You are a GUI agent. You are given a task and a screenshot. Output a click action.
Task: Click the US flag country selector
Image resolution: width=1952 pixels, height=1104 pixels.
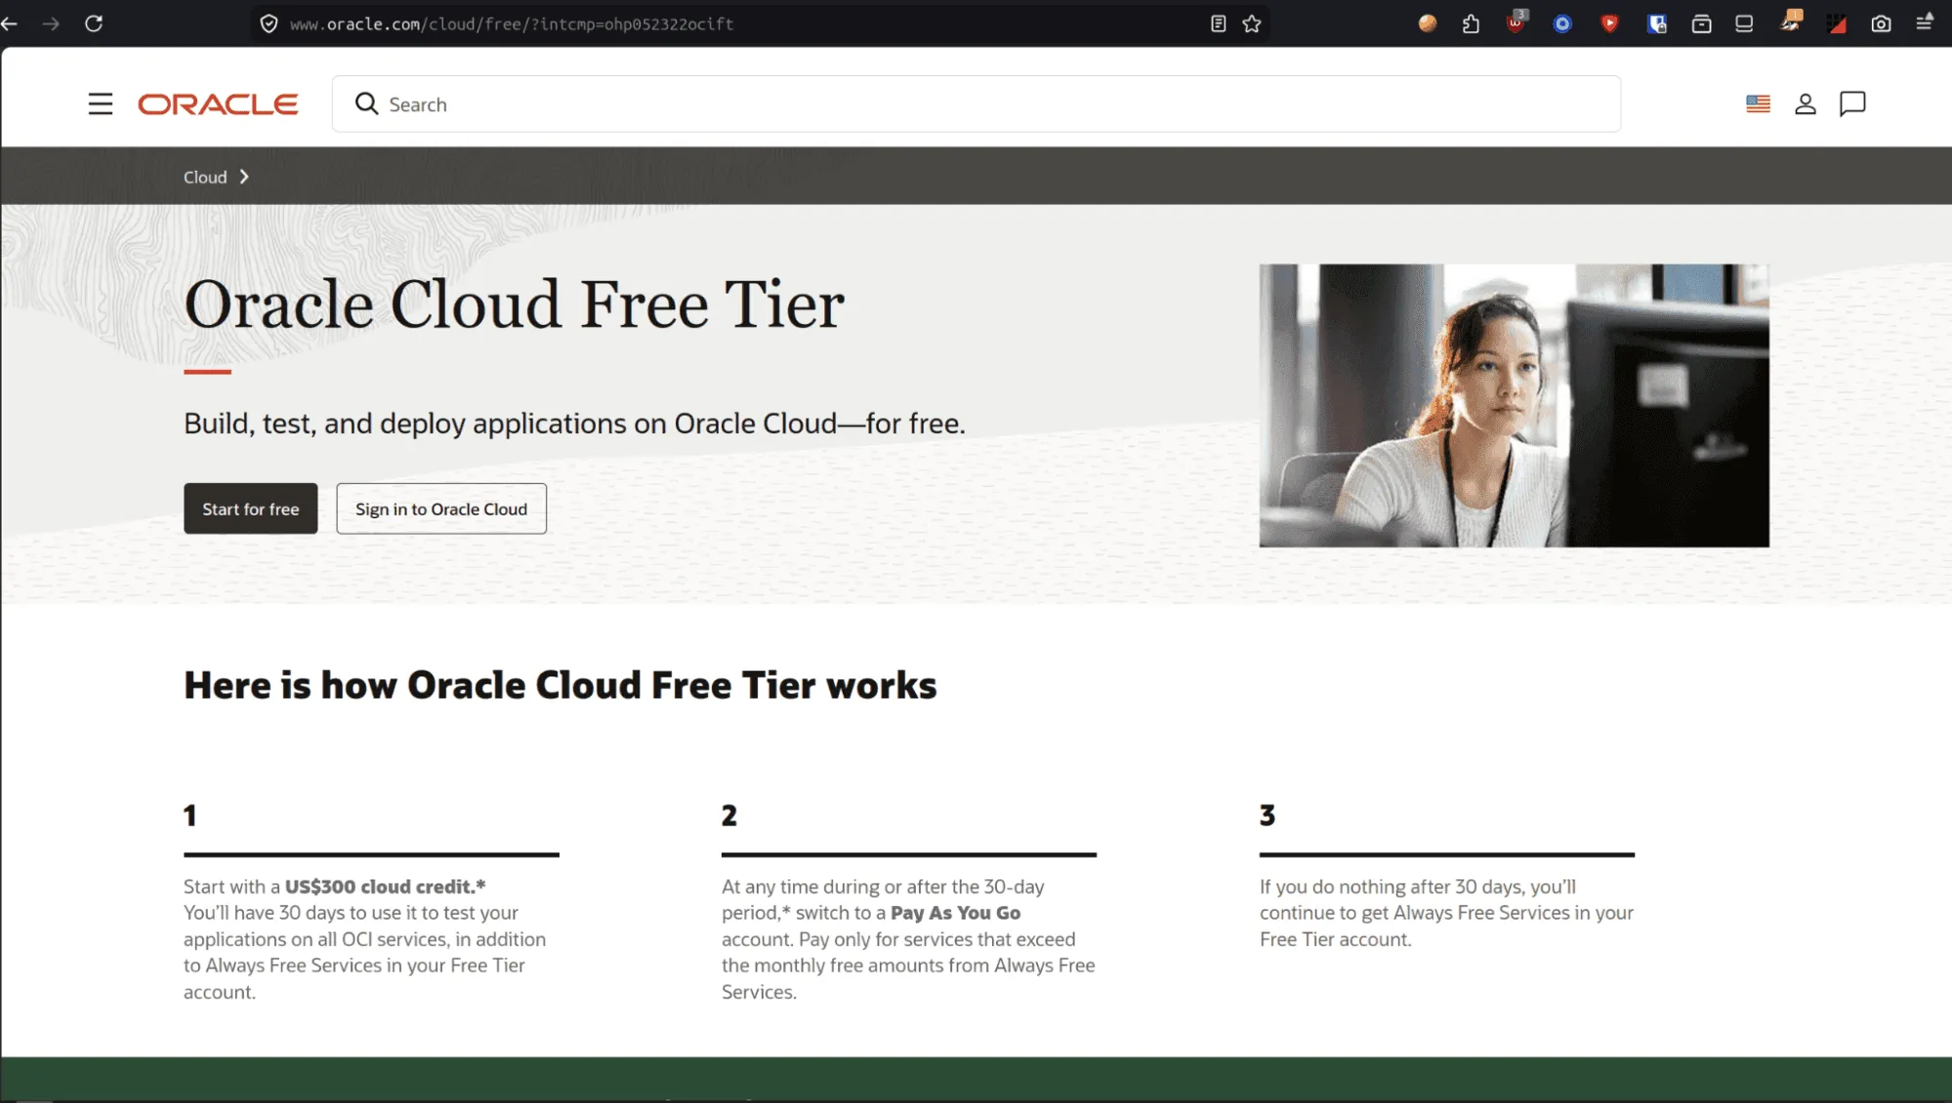tap(1758, 103)
